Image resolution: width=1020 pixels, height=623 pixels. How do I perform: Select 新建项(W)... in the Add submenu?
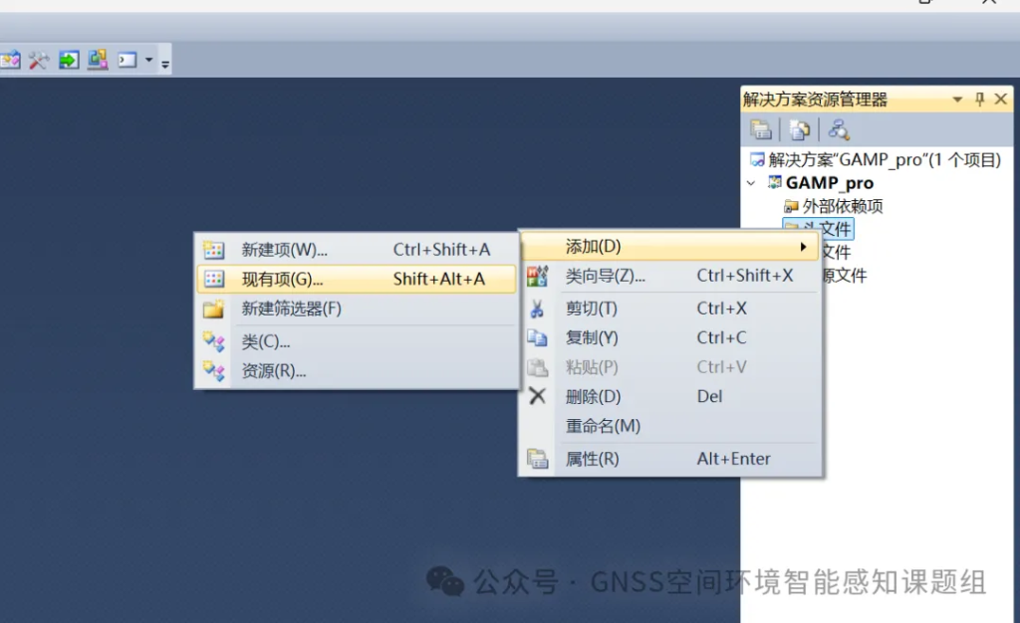(284, 250)
